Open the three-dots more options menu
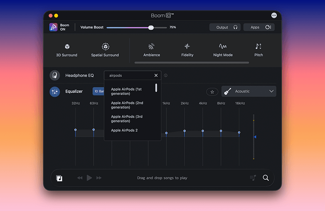 274,15
